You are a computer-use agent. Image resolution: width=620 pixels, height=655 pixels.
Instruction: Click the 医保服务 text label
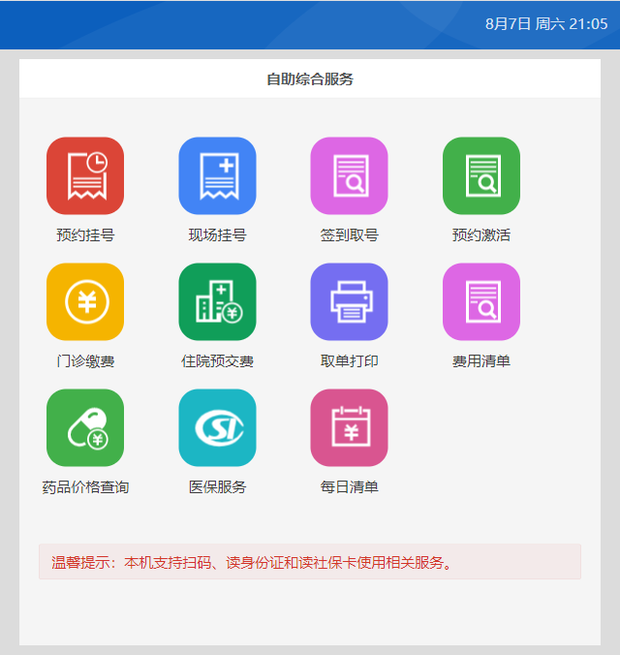click(x=217, y=487)
